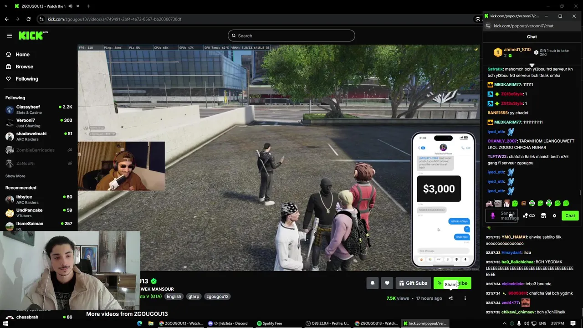This screenshot has width=583, height=328.
Task: Toggle notification bell for ZGOUGOU13
Action: tap(373, 283)
